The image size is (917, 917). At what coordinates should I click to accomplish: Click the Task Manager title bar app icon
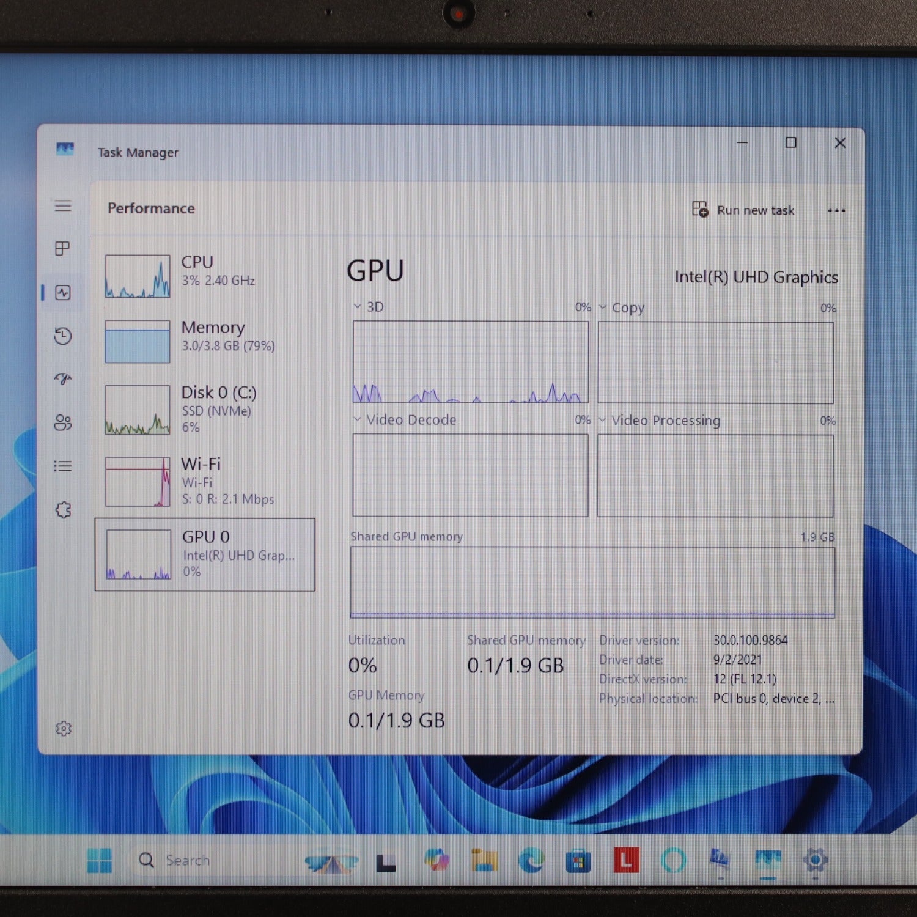coord(65,149)
